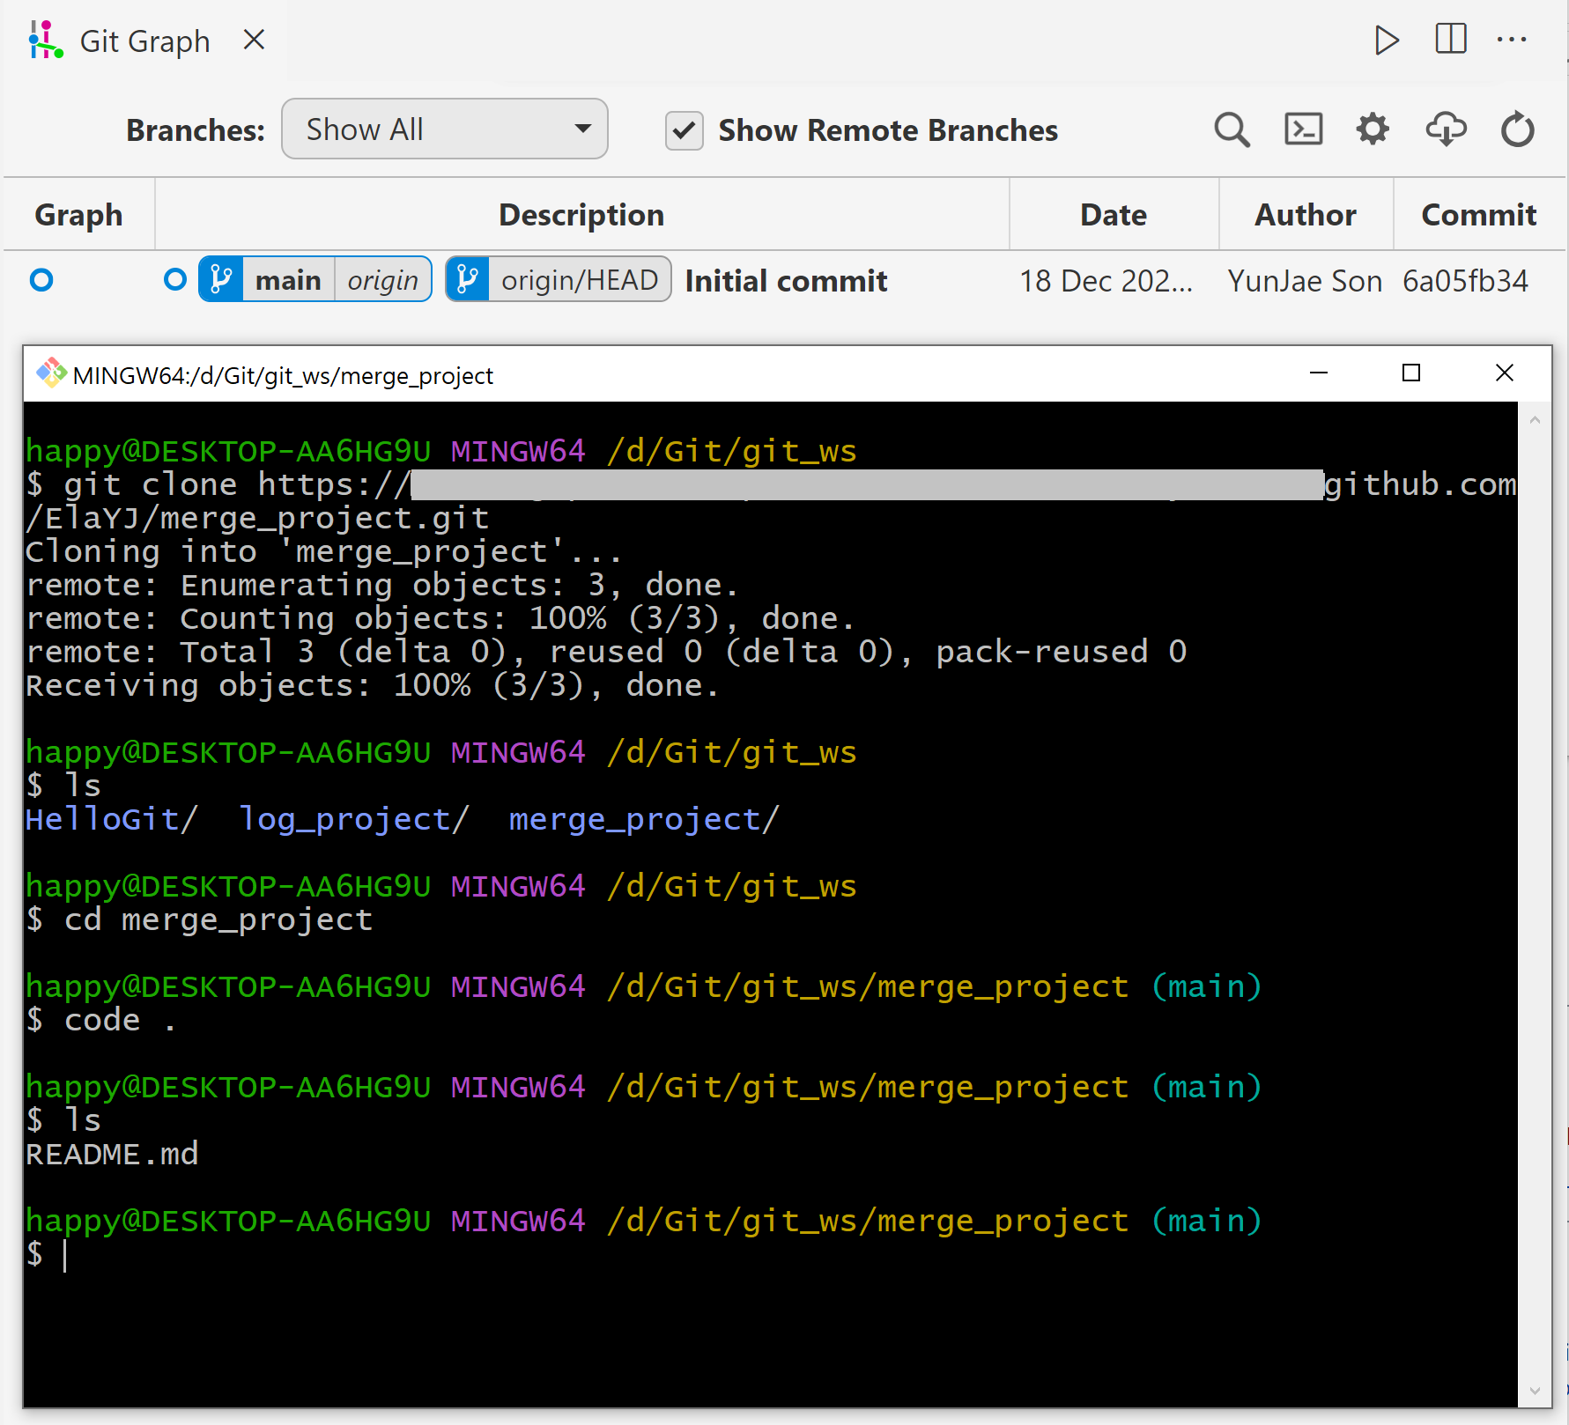Open Find with the magnifier icon
Viewport: 1569px width, 1425px height.
tap(1232, 129)
